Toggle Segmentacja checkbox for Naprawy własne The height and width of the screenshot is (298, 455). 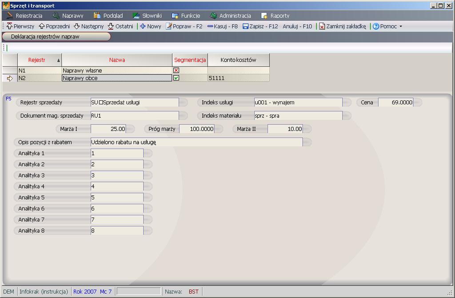click(176, 70)
